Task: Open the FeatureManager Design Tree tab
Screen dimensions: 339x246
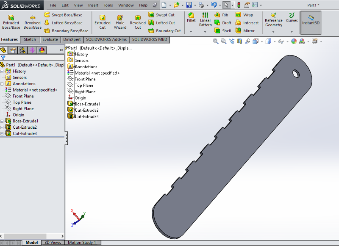Action: pos(3,50)
